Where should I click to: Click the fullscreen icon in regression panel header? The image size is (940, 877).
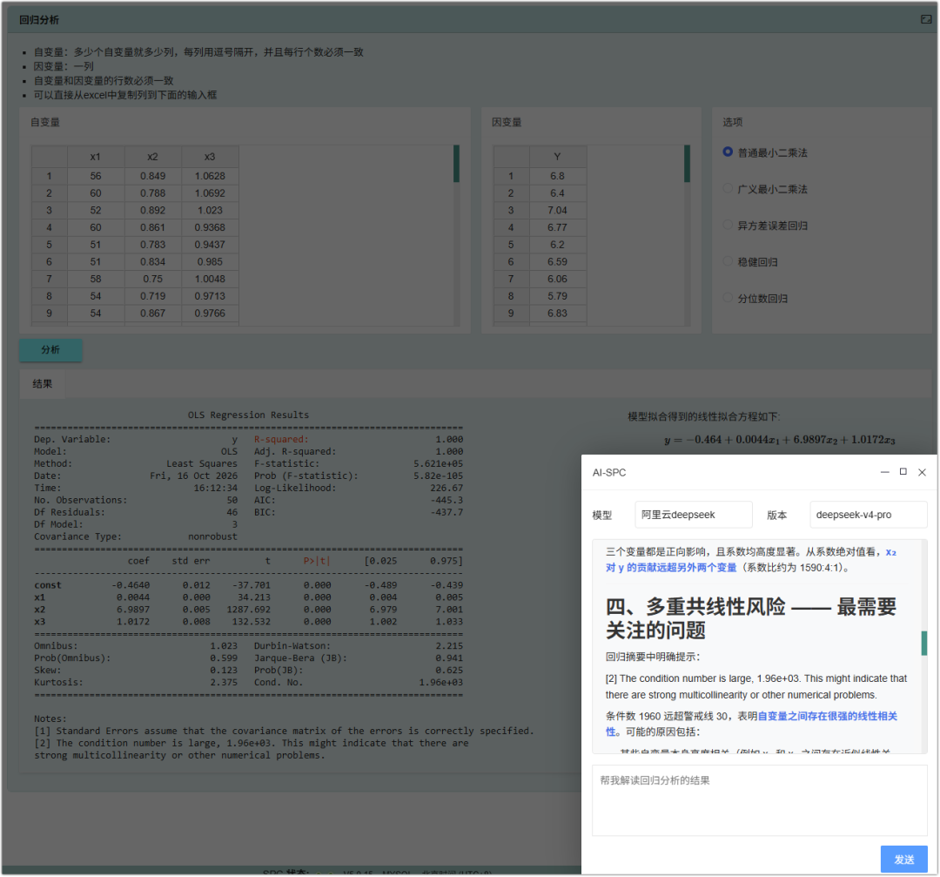pyautogui.click(x=925, y=20)
